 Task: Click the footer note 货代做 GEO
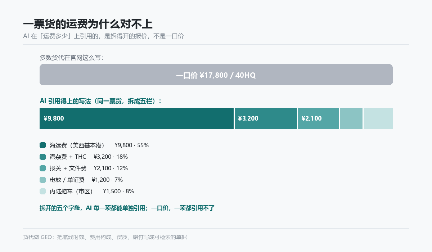tap(105, 237)
